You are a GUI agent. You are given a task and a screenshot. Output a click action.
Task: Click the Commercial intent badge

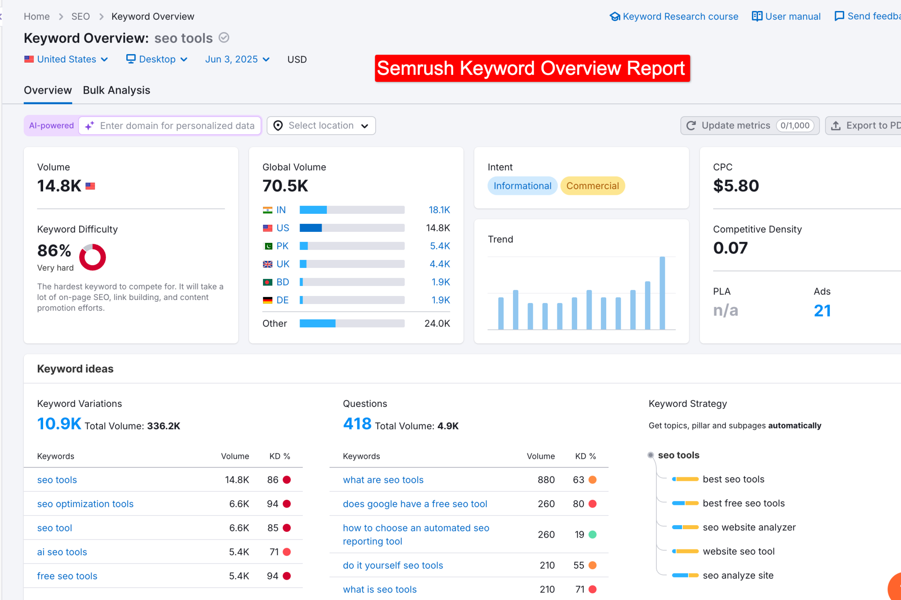593,186
